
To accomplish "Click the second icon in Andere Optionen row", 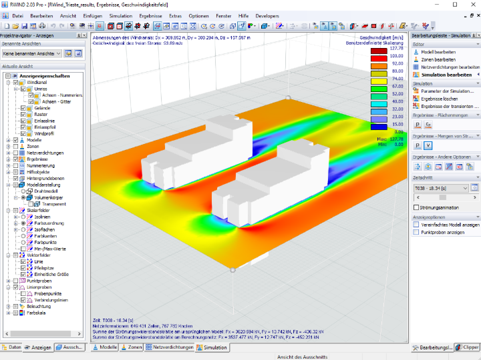I will pos(428,167).
